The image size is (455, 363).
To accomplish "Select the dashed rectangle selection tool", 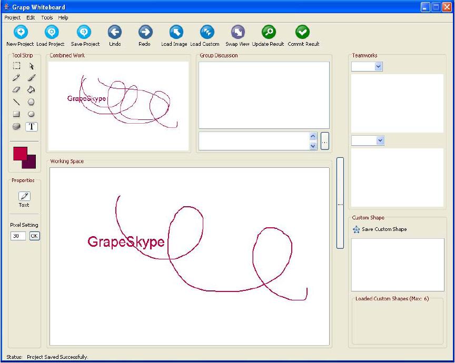I will click(x=16, y=66).
